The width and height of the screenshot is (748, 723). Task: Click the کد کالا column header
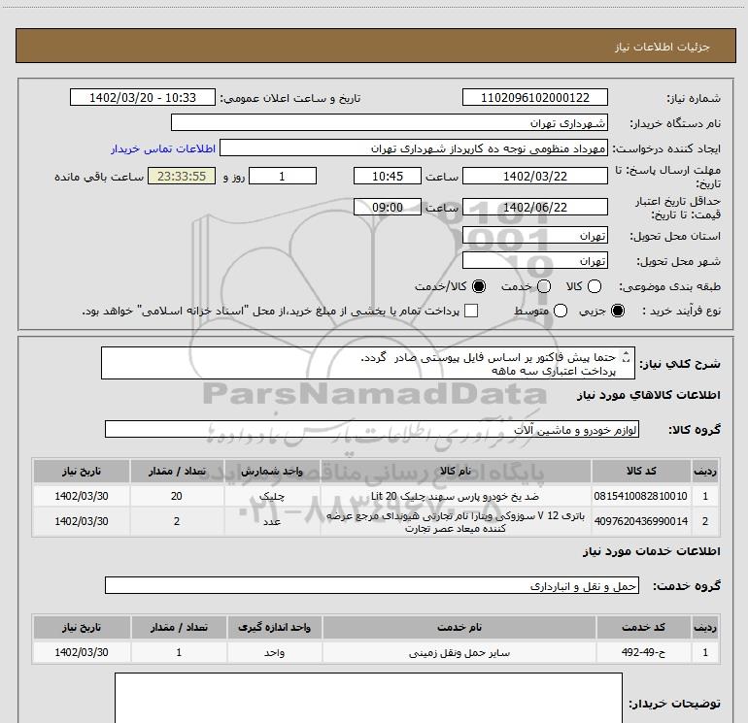pyautogui.click(x=641, y=471)
